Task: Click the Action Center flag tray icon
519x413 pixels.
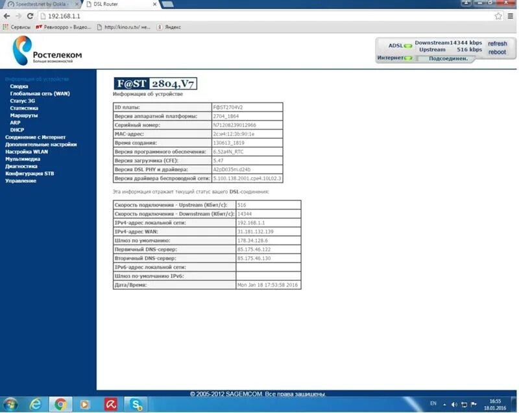Action: point(474,404)
